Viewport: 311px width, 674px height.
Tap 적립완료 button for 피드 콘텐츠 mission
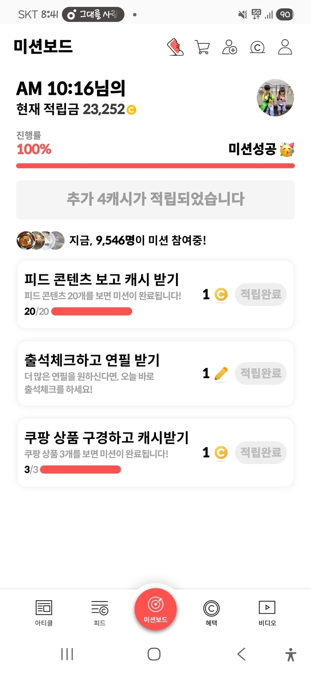click(261, 294)
